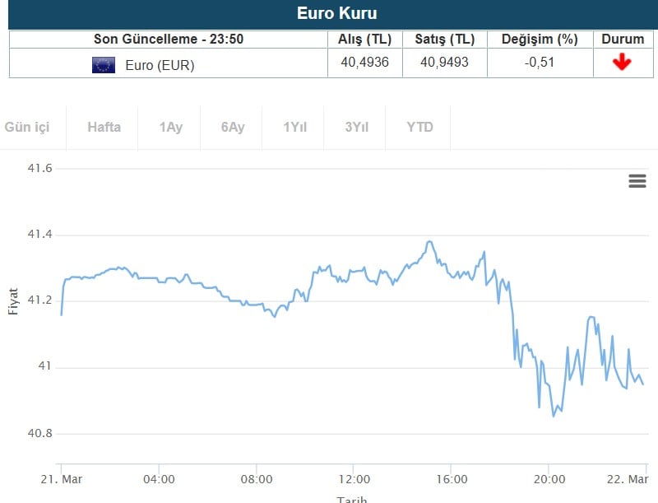Switch chart to 6Ay range
Image resolution: width=658 pixels, height=503 pixels.
[x=233, y=127]
